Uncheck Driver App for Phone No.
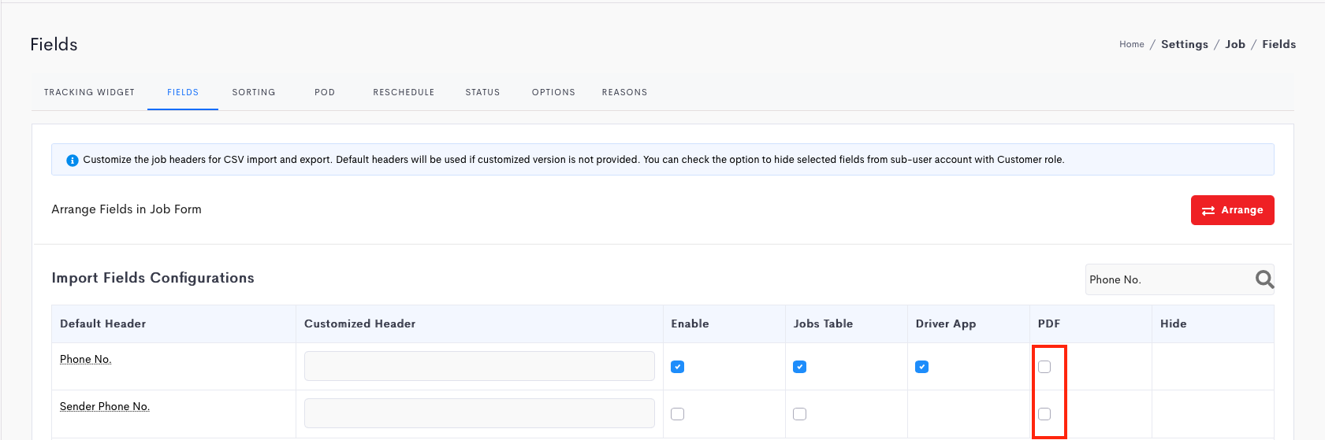 click(x=922, y=367)
